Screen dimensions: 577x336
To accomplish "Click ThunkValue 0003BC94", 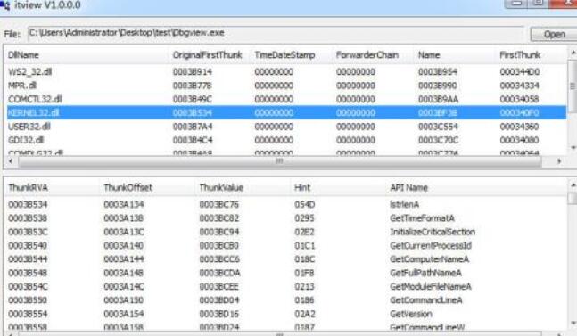I will tap(219, 232).
